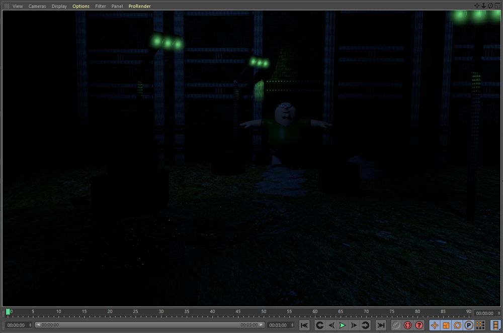Click frame 70 on timeline ruler
The width and height of the screenshot is (503, 333).
[366, 312]
